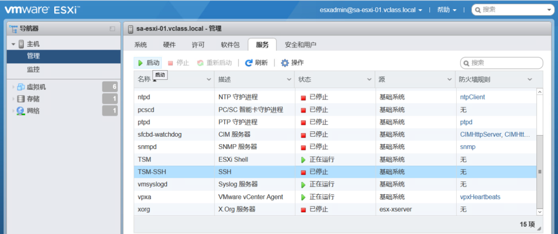Open the 名称 column dropdown arrow
The width and height of the screenshot is (558, 234).
[x=209, y=79]
